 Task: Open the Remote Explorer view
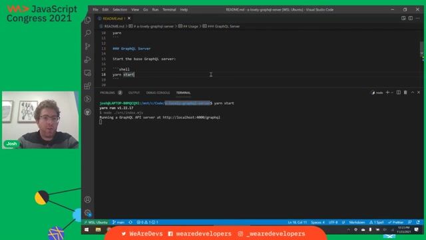click(88, 73)
